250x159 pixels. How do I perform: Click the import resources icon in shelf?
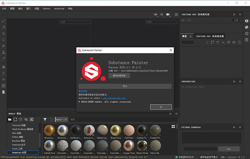32,119
